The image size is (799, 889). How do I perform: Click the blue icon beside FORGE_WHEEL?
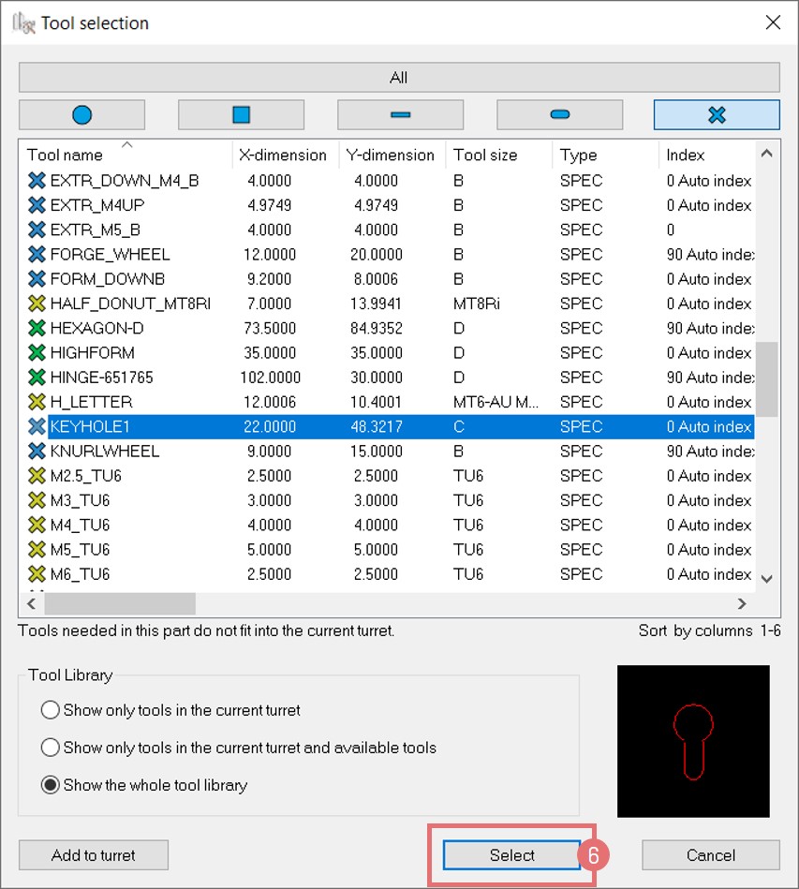click(37, 255)
